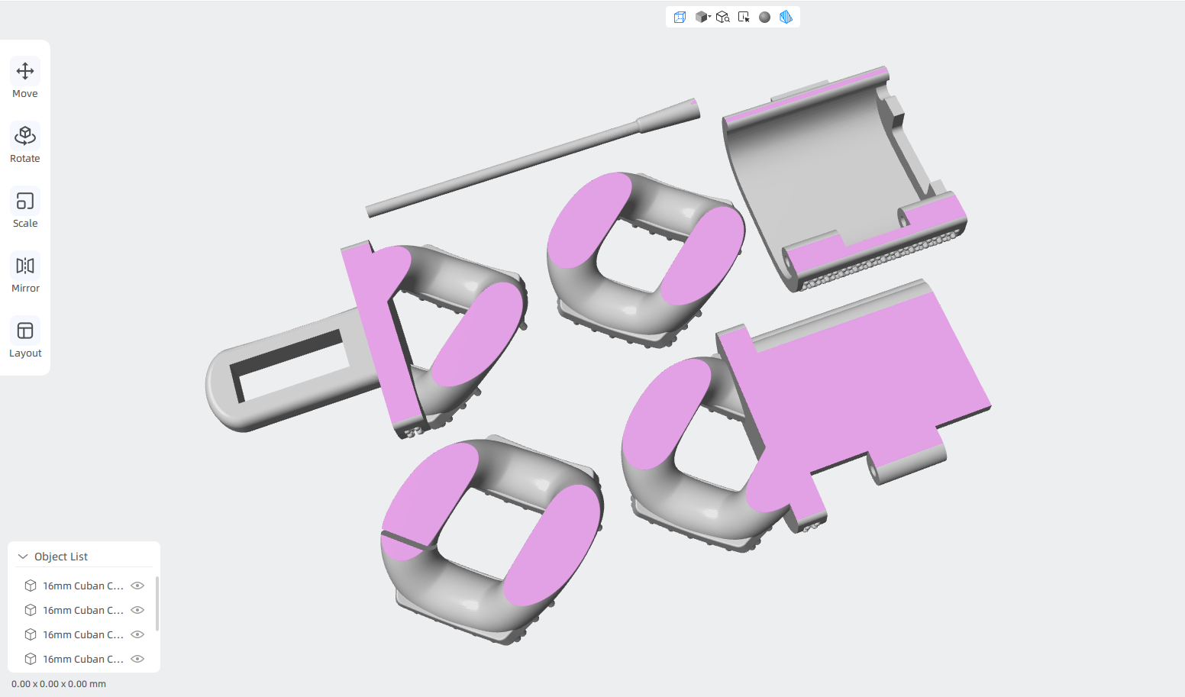Toggle the blue striped overhang display icon

[x=786, y=17]
